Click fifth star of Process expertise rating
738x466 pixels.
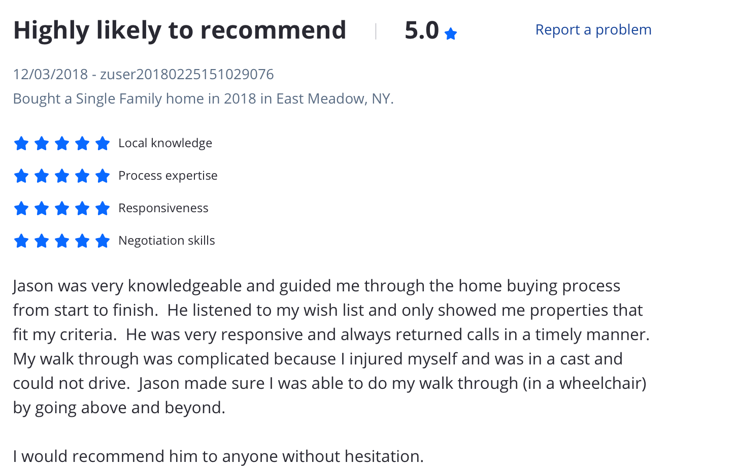pyautogui.click(x=103, y=176)
